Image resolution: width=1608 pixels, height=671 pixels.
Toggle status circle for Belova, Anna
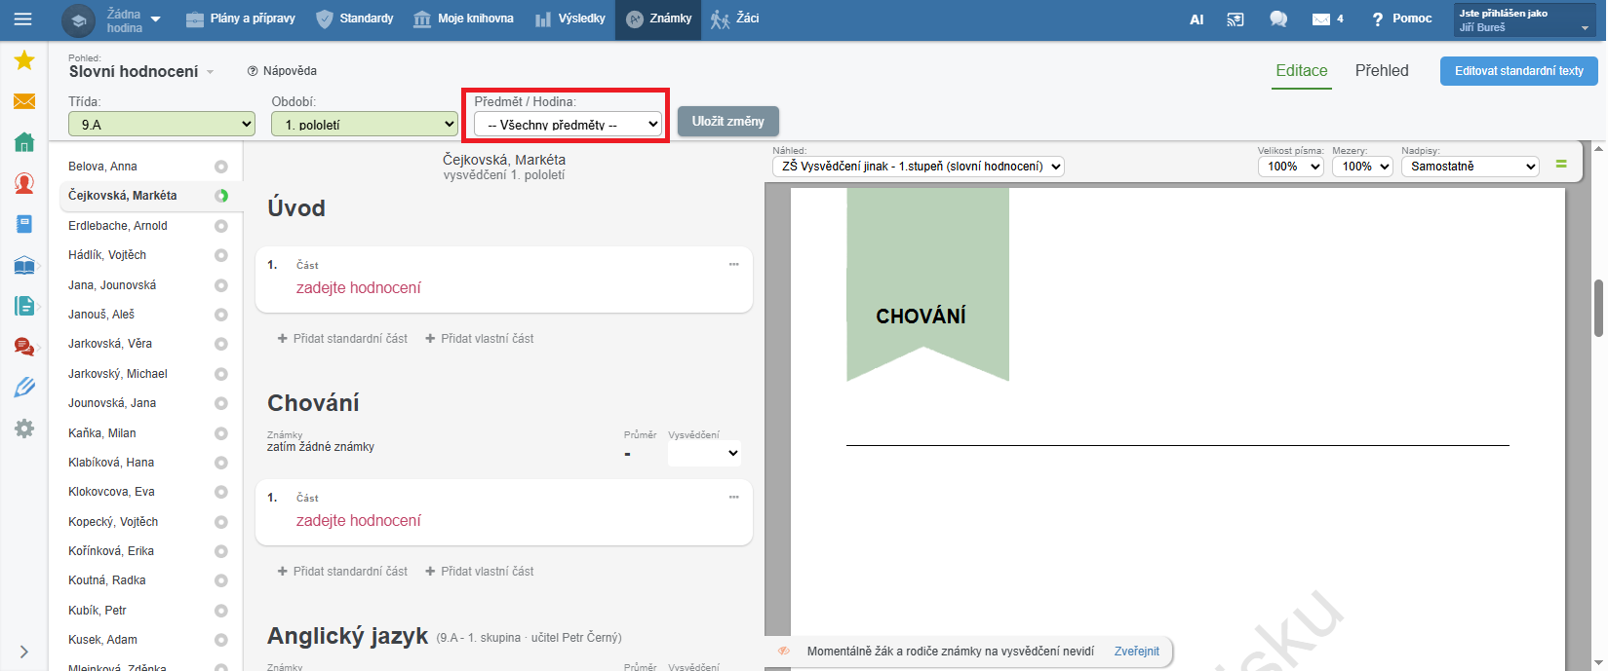[x=221, y=167]
